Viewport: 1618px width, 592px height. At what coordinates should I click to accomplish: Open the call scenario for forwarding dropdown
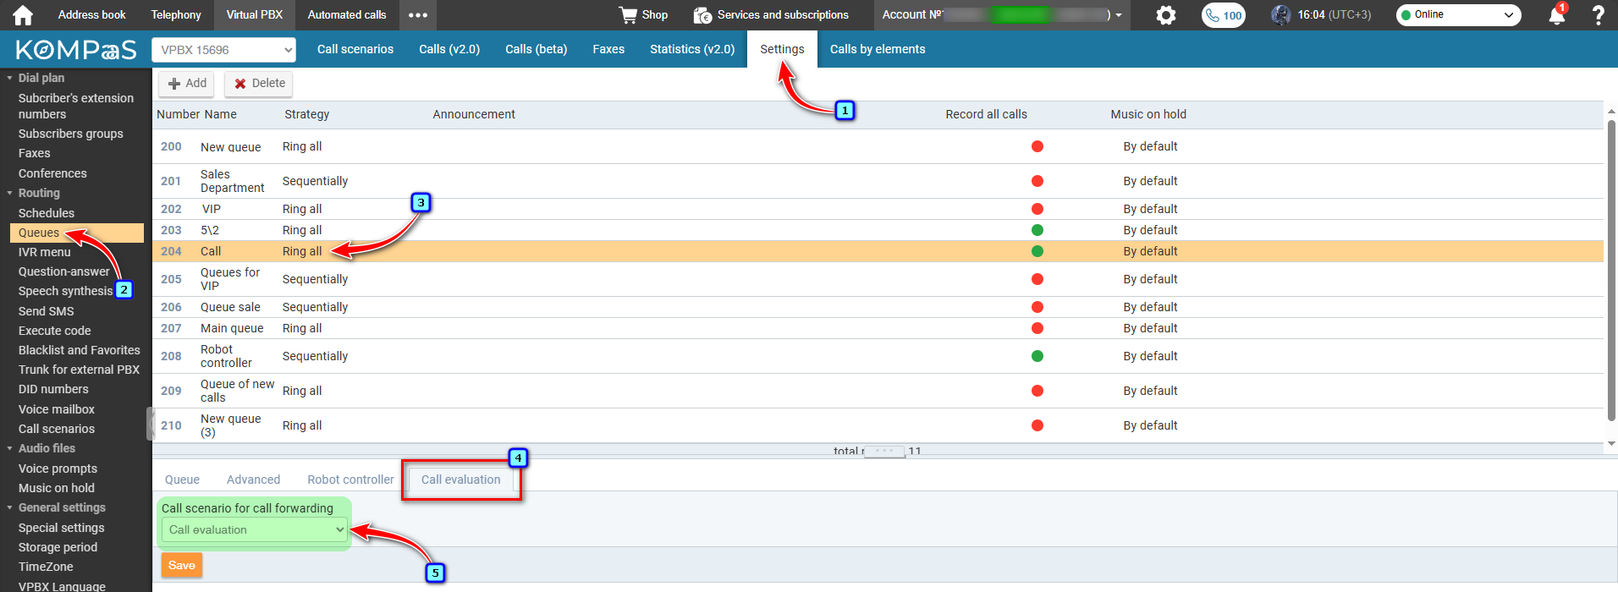(255, 530)
